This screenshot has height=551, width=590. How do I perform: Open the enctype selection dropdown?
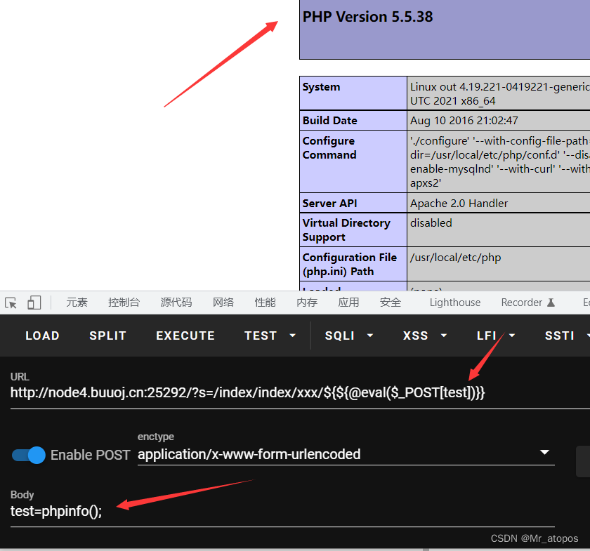545,453
